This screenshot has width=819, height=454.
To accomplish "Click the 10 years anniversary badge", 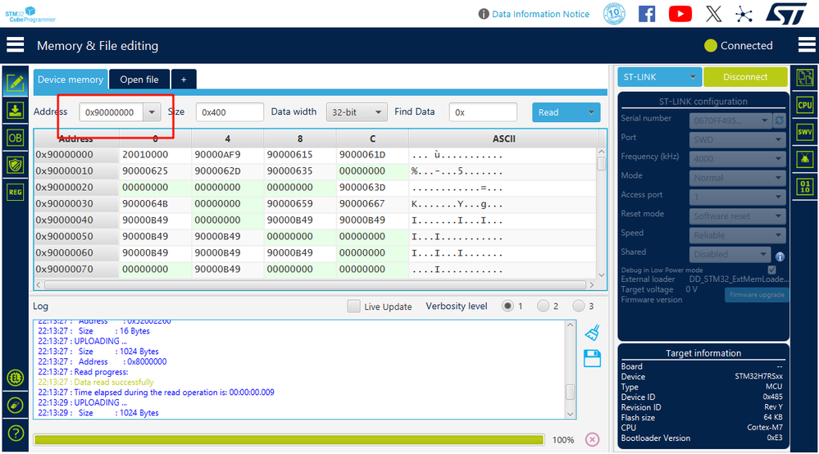I will tap(614, 14).
